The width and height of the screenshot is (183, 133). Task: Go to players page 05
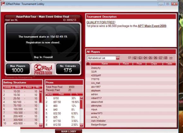[x=150, y=58]
